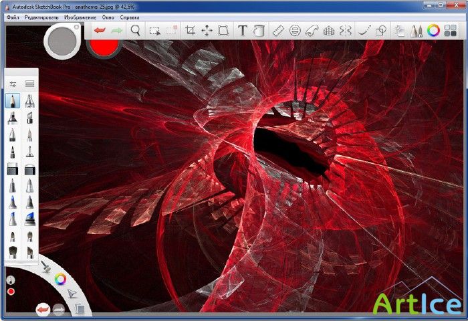Open the Файл menu
468x321 pixels.
point(13,17)
